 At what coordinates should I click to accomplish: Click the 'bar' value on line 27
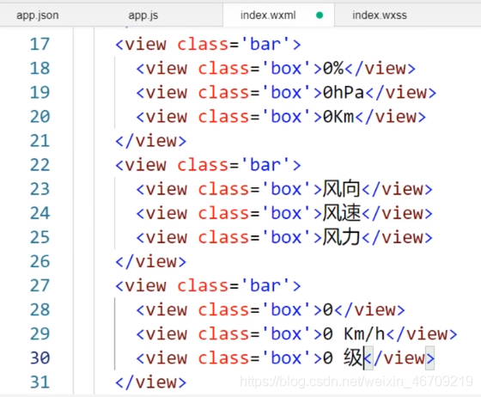click(265, 285)
